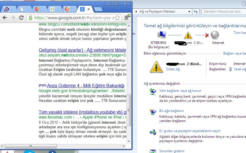Click Chrome vertical scrollbar up arrow
The image size is (246, 153).
coord(129,26)
